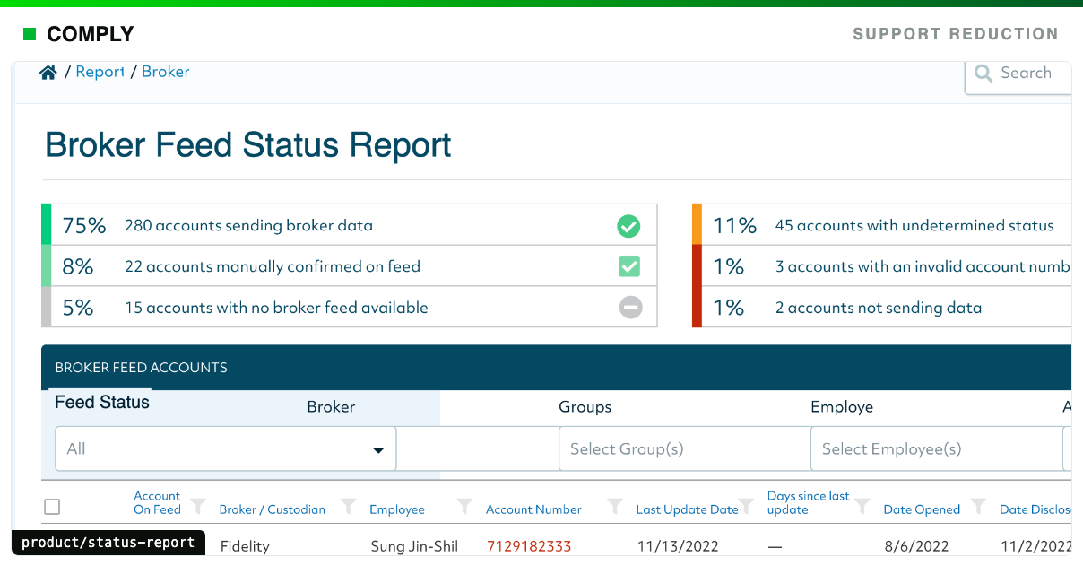Image resolution: width=1083 pixels, height=574 pixels.
Task: Select the 22 accounts manually confirmed row
Action: 350,266
